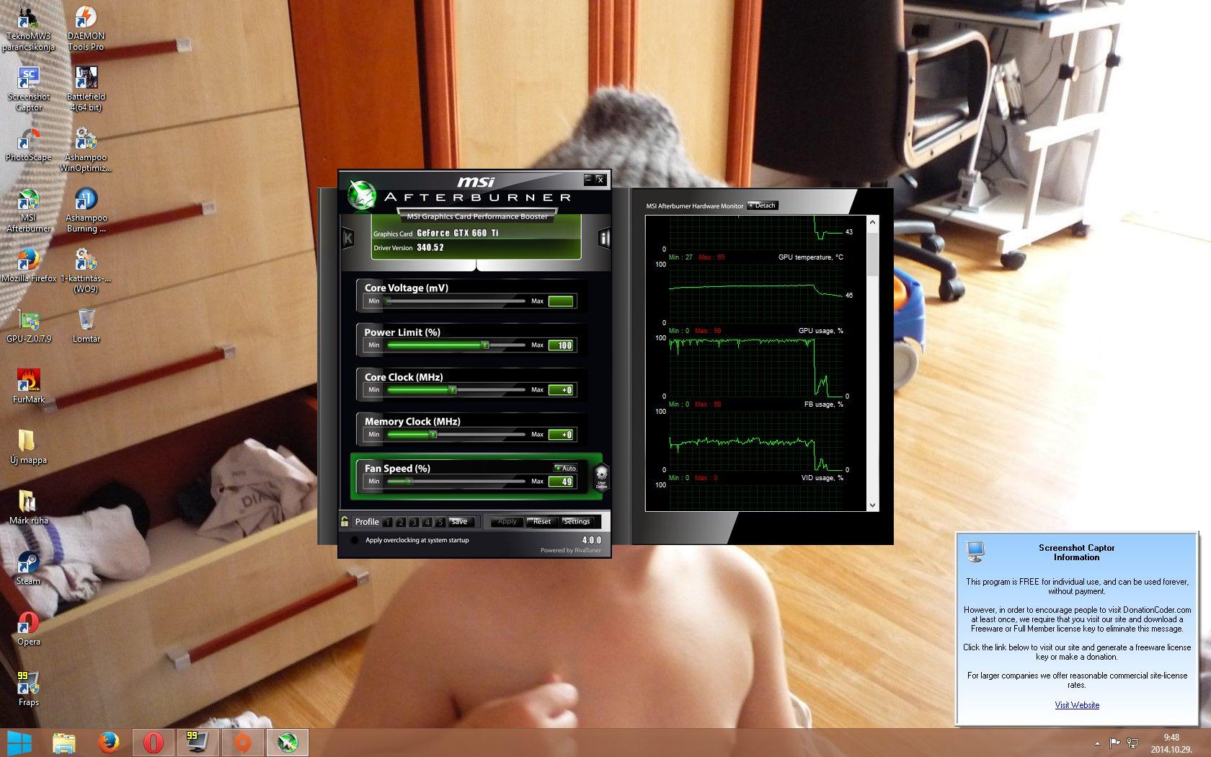Click the Apply button

[x=507, y=521]
